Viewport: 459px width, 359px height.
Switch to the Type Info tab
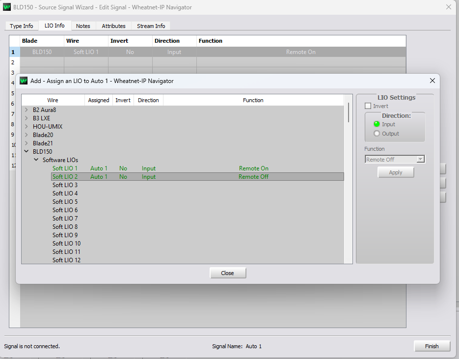click(22, 26)
